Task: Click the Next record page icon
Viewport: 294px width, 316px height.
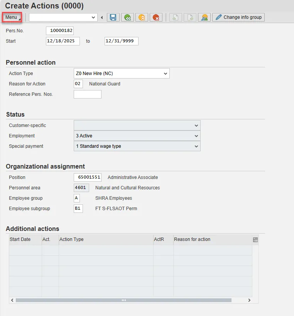Action: (x=190, y=17)
